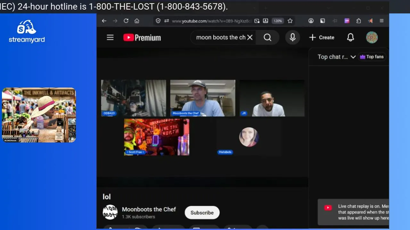The width and height of the screenshot is (410, 230).
Task: Open site permissions icon in address bar
Action: 167,21
